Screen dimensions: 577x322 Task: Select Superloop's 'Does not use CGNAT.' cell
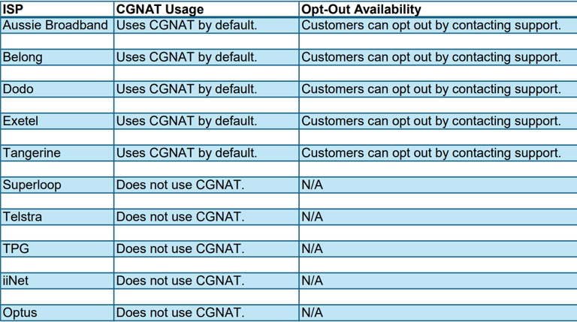205,185
